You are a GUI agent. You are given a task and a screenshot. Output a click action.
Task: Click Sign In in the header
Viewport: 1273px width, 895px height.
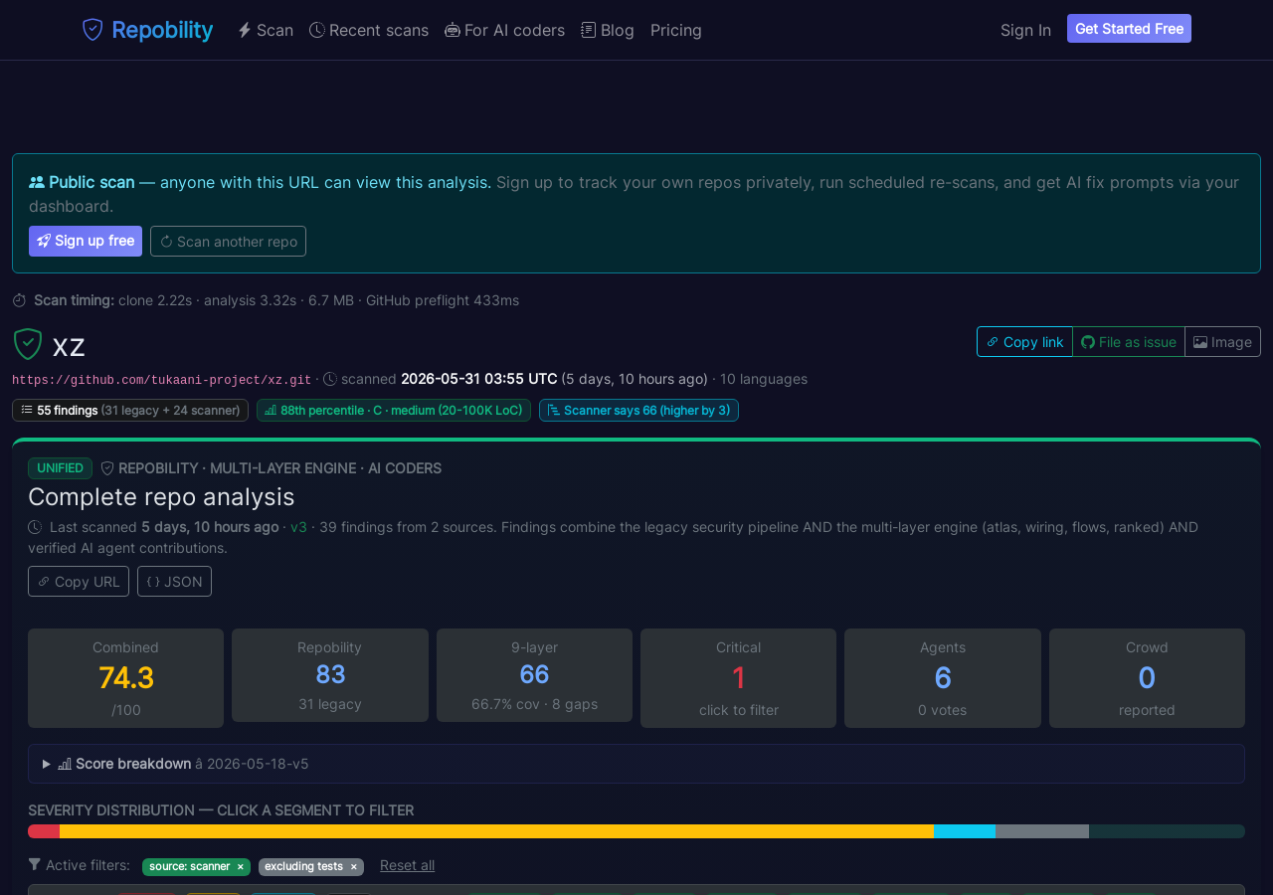click(1025, 30)
